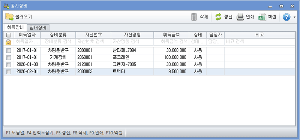
Task: Export with the 엑셀 icon
Action: [x=262, y=17]
